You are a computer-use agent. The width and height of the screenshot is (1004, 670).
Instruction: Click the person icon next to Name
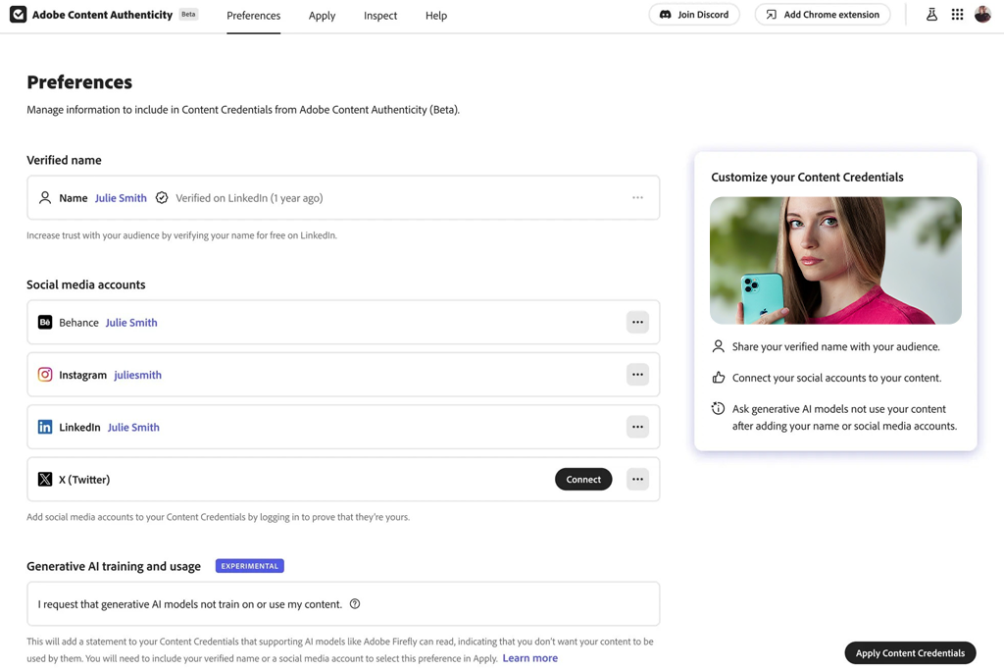click(x=45, y=198)
